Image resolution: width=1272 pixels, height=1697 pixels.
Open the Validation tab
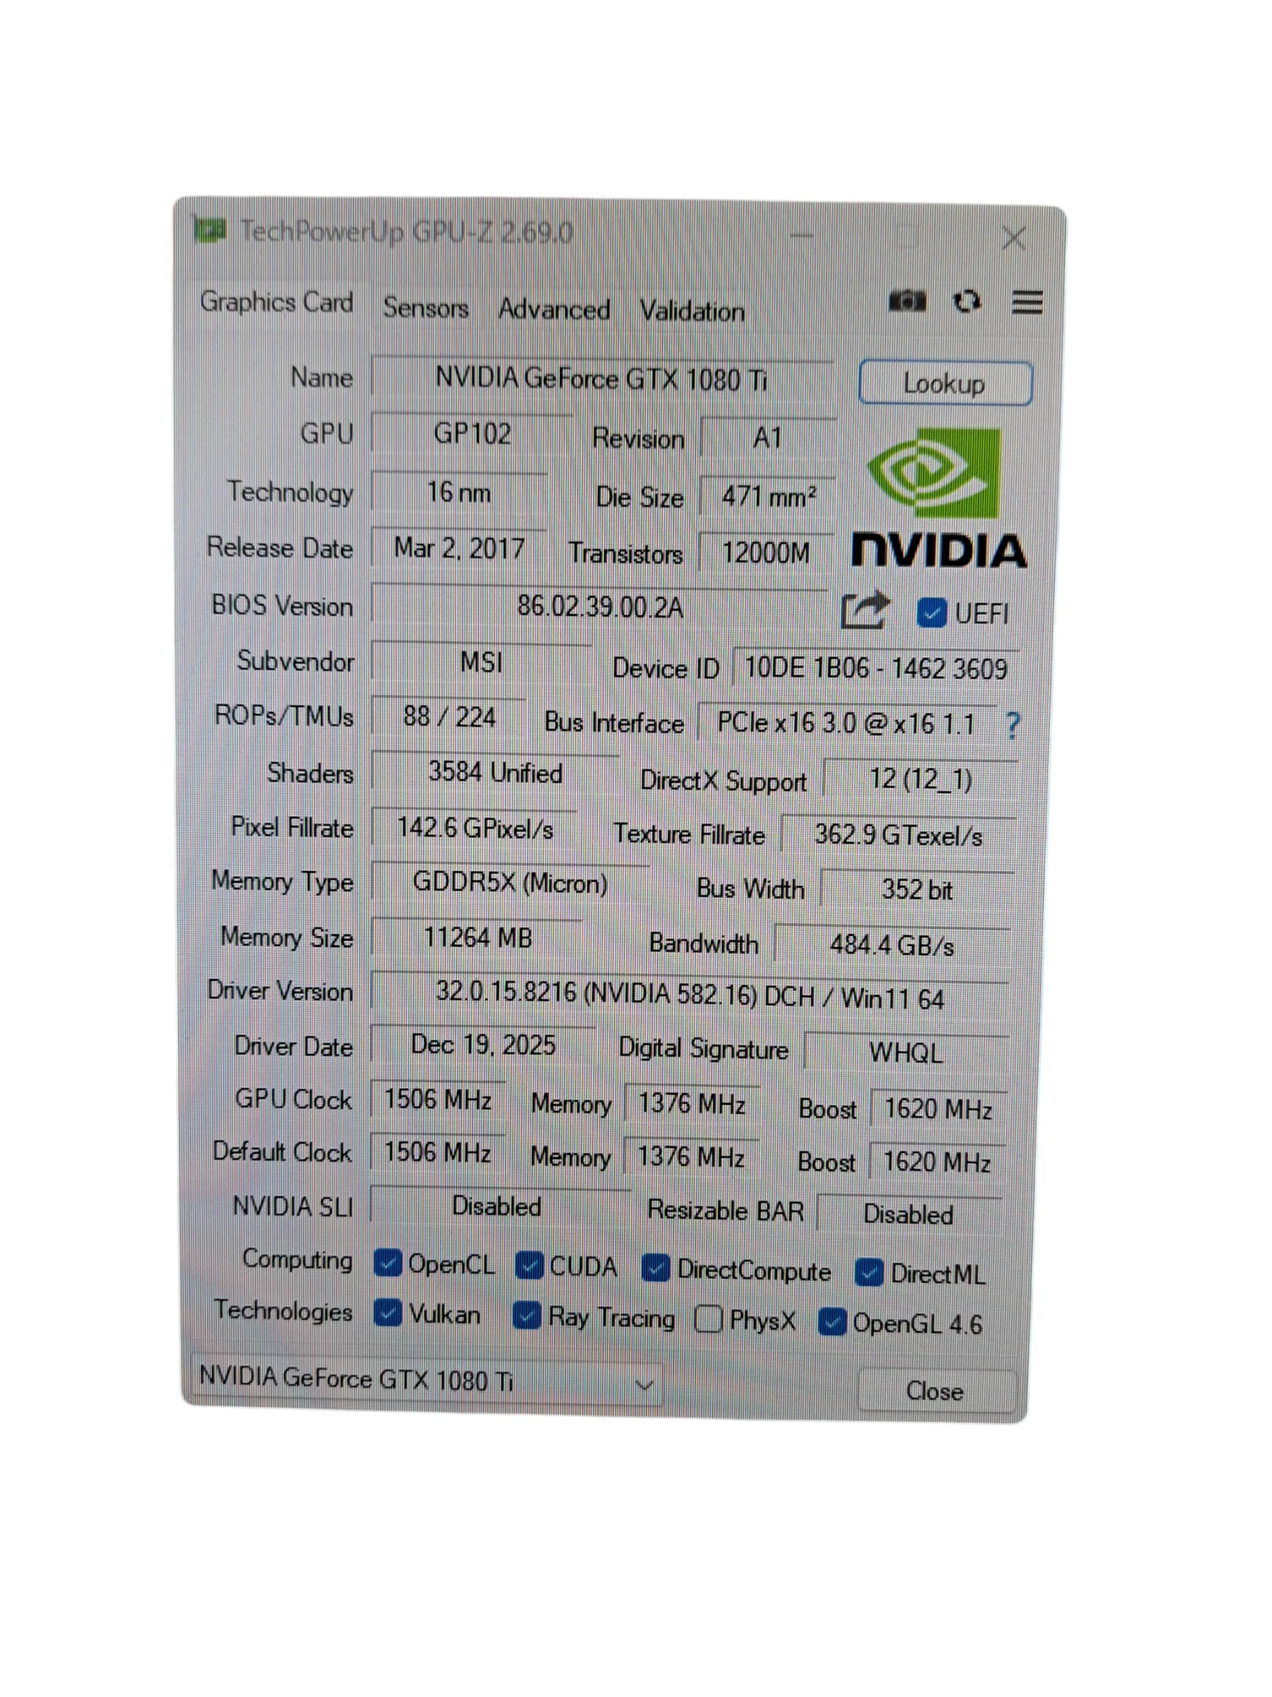click(692, 311)
